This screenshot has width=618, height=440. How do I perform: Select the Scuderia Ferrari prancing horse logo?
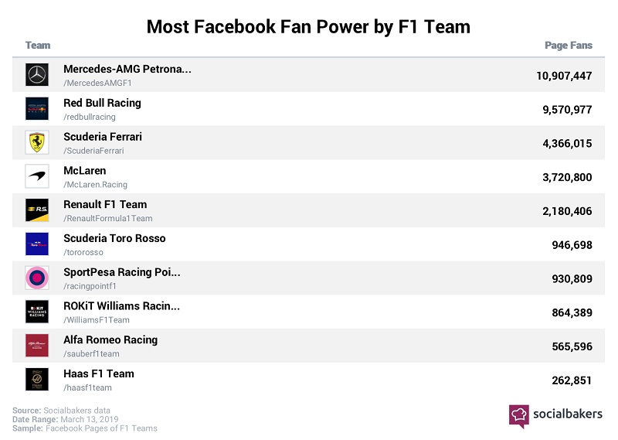(x=37, y=142)
